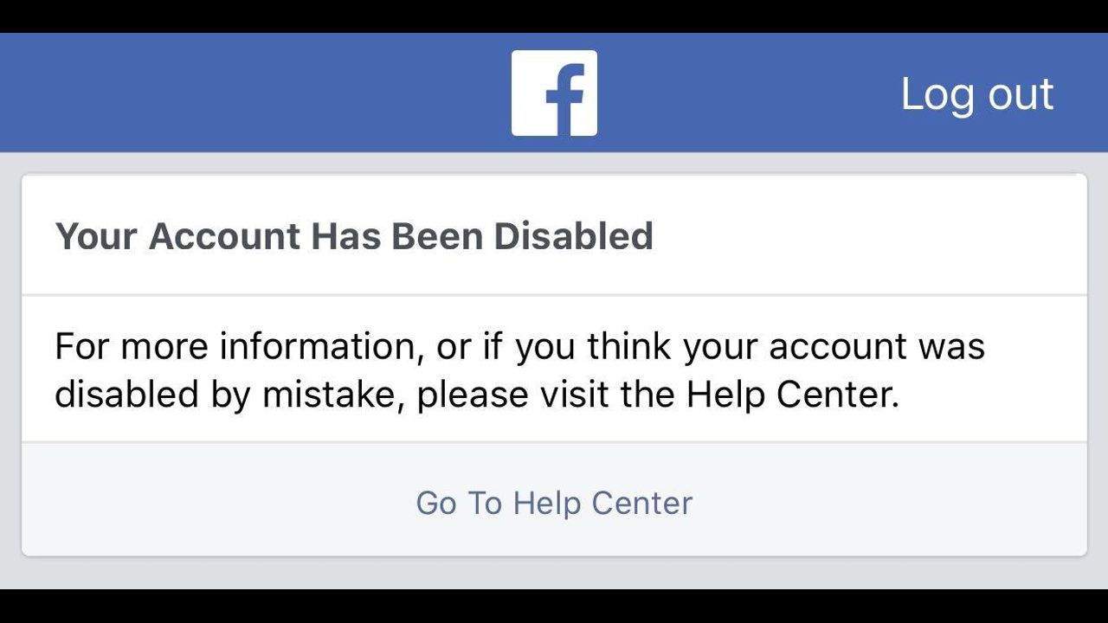1108x623 pixels.
Task: Click the phrase For more information
Action: pos(233,347)
